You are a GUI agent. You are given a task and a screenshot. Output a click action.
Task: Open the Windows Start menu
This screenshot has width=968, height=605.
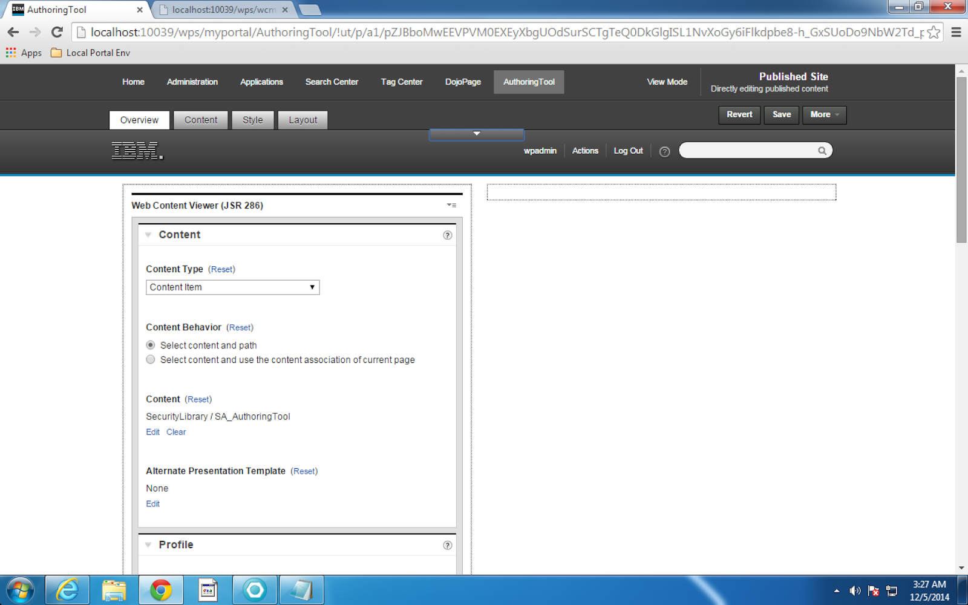(x=20, y=590)
